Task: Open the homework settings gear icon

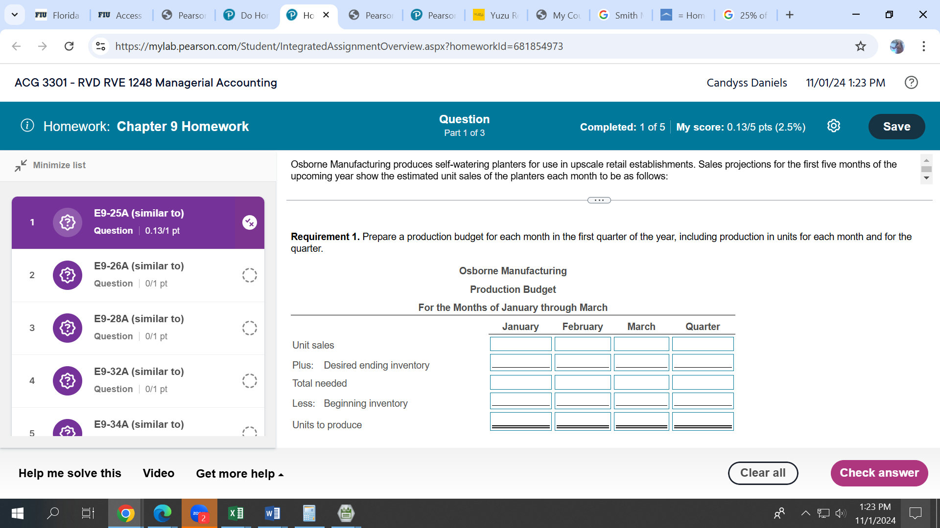Action: tap(833, 126)
